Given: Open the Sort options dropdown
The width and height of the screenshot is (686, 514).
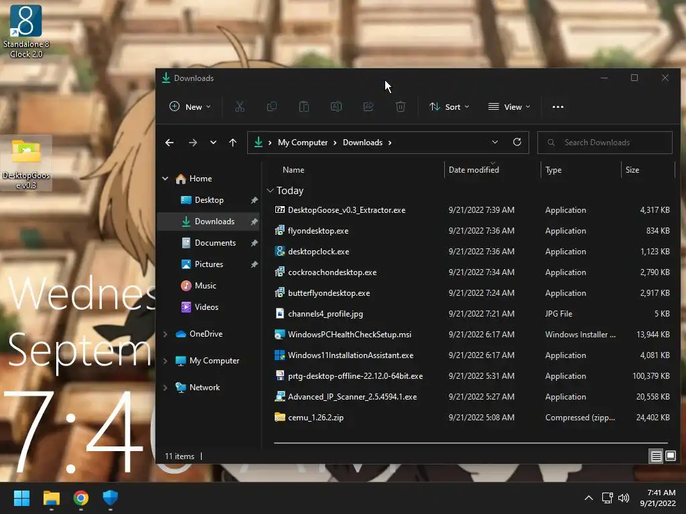Looking at the screenshot, I should click(450, 106).
